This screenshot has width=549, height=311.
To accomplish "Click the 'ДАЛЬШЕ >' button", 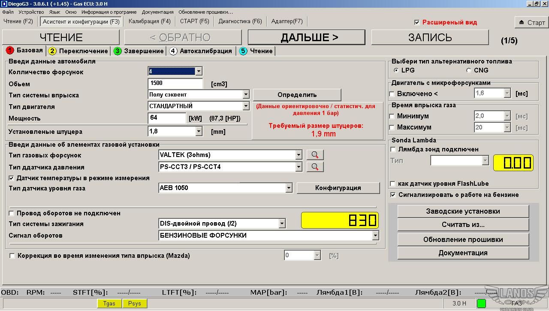I will 306,37.
